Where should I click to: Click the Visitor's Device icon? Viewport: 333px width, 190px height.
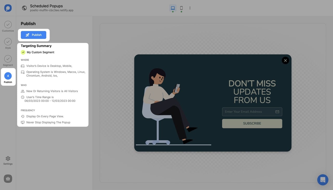pos(23,66)
